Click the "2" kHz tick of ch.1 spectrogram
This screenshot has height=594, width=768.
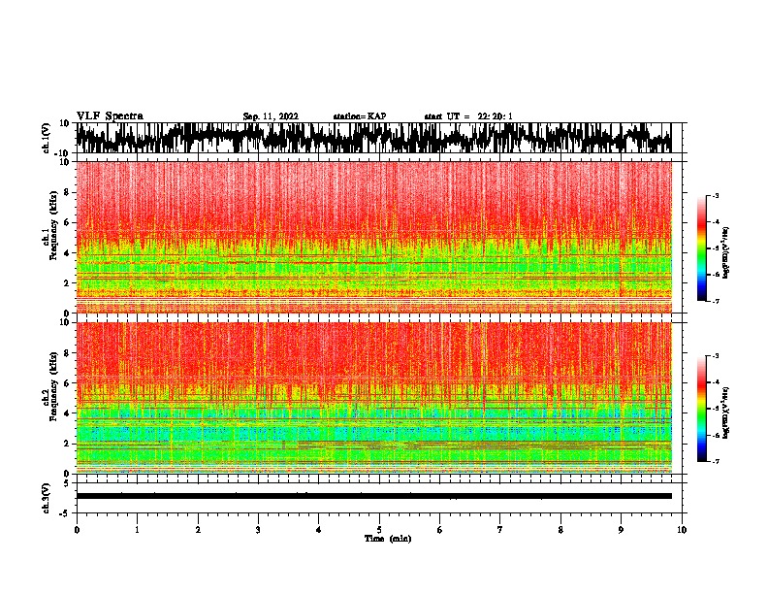coord(67,283)
